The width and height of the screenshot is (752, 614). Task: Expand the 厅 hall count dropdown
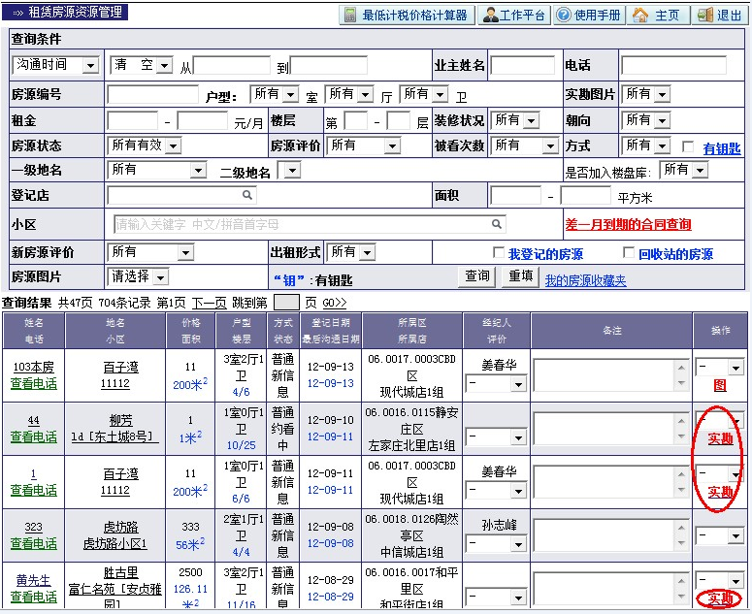tap(349, 94)
